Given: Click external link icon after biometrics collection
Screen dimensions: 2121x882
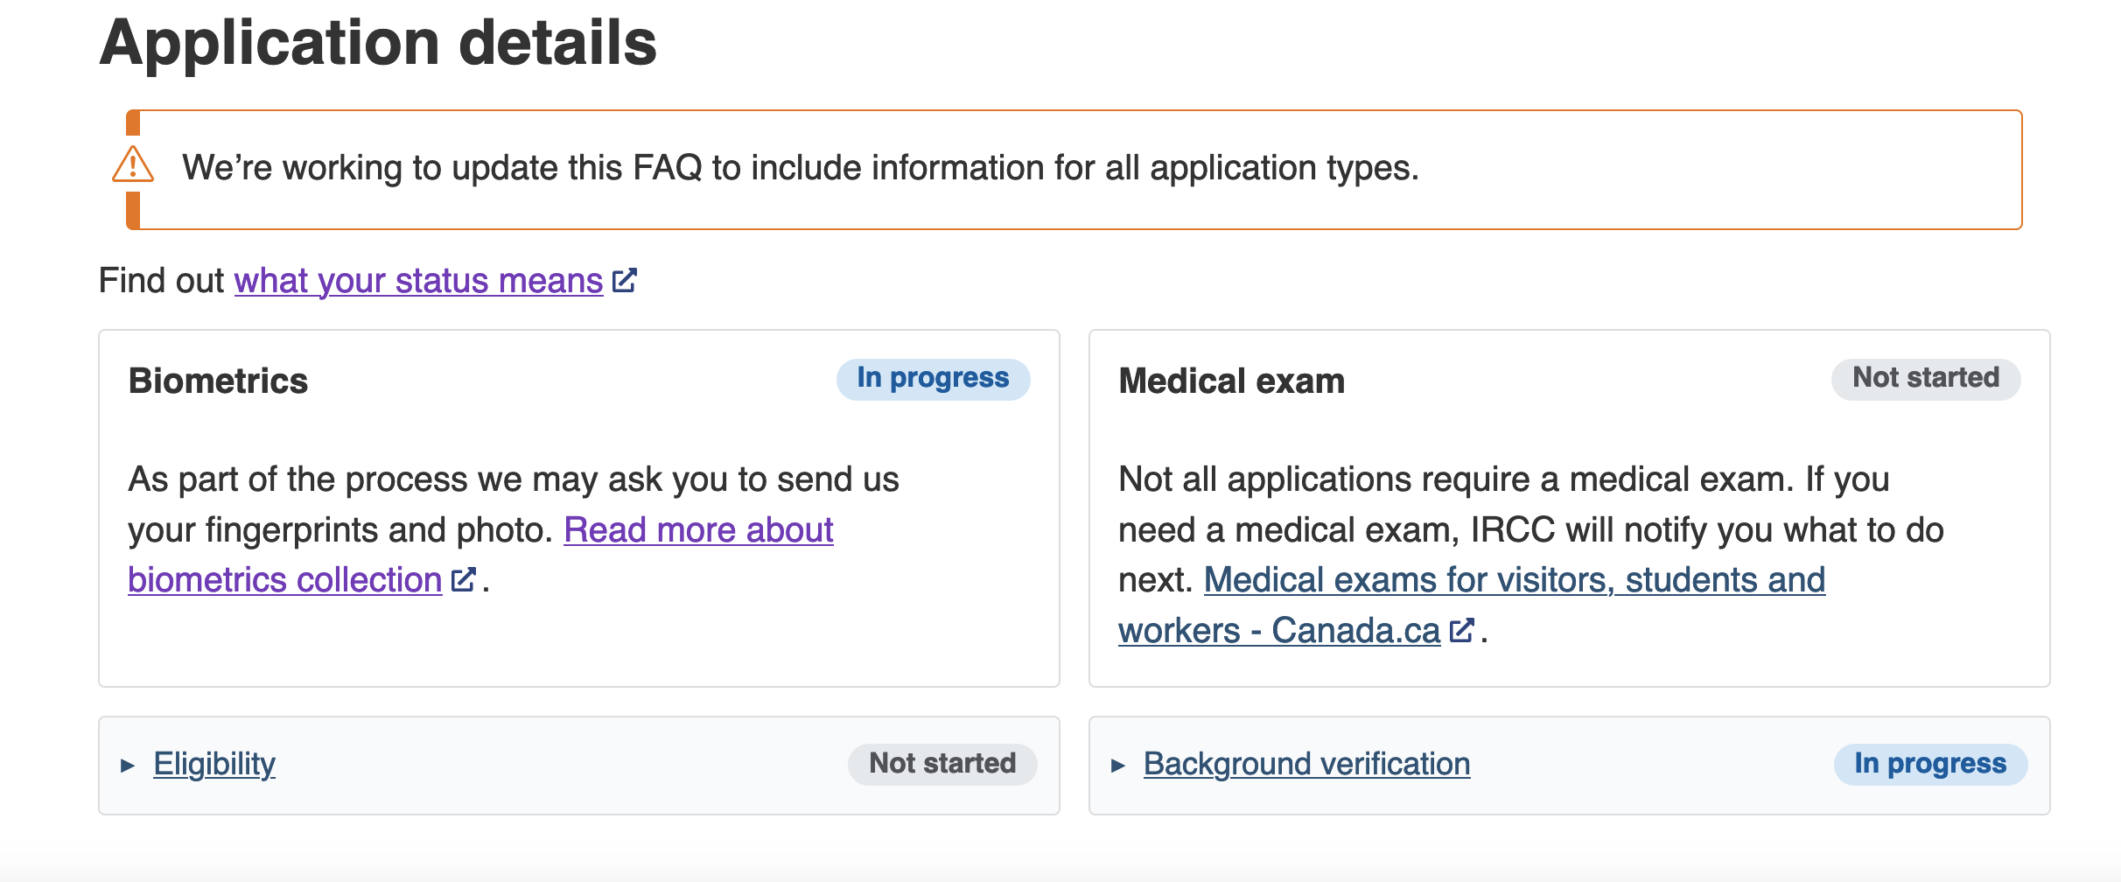Looking at the screenshot, I should click(463, 579).
